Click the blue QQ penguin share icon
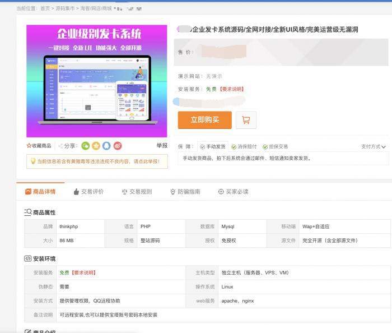Screen dimensions: 392x333 pos(107,146)
